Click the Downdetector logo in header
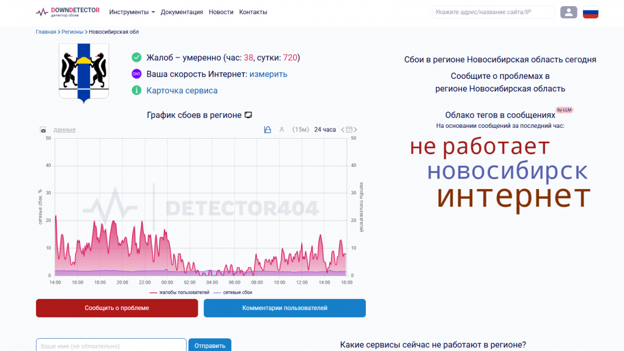The width and height of the screenshot is (624, 351). coord(67,12)
